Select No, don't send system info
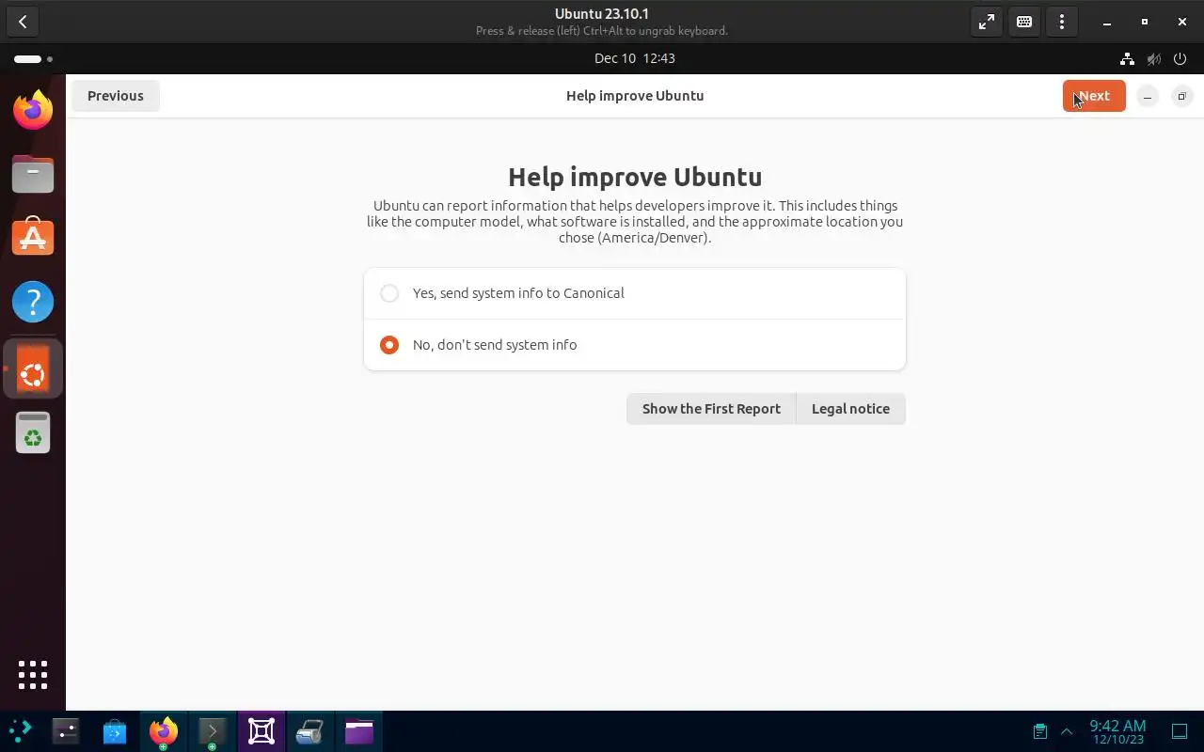 click(x=635, y=345)
